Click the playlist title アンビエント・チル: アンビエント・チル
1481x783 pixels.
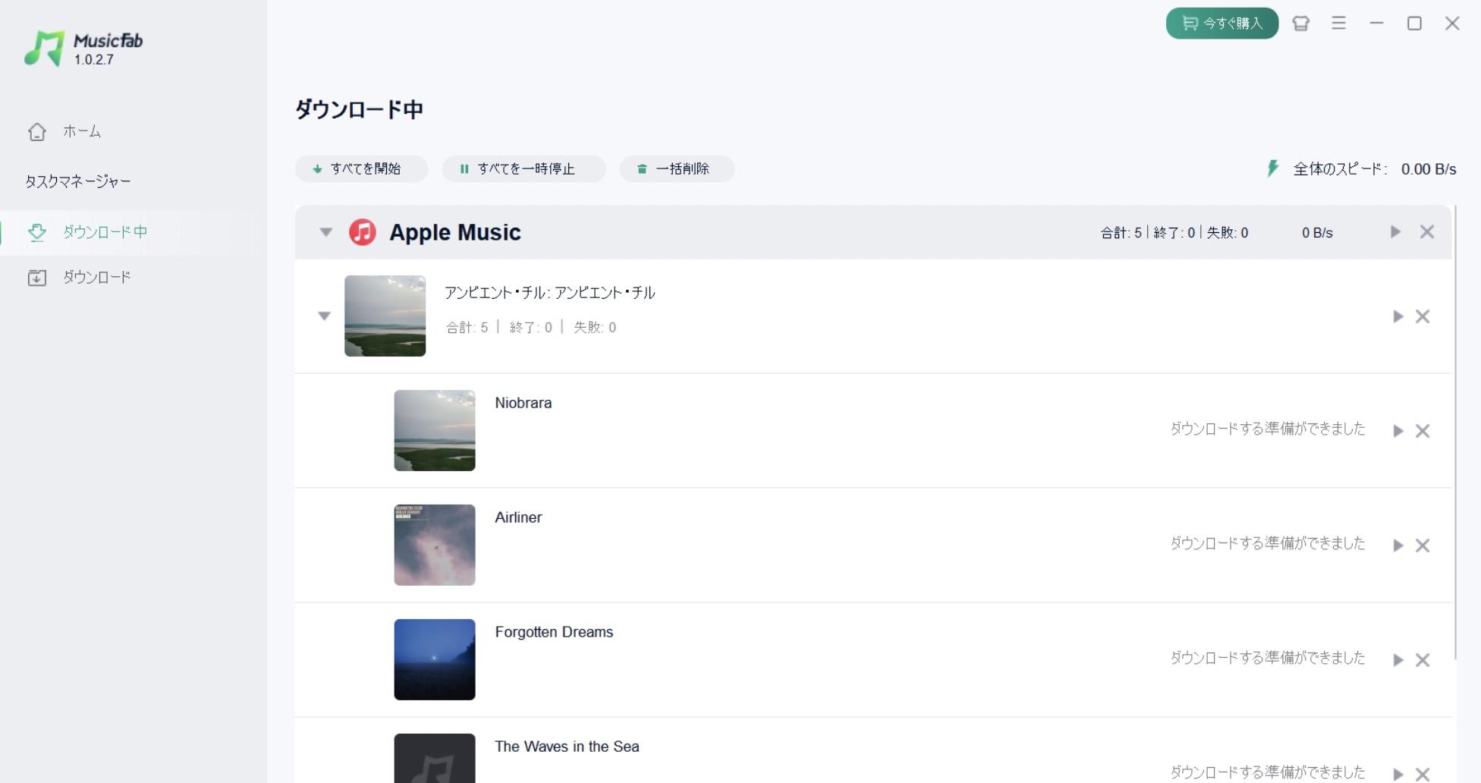549,293
